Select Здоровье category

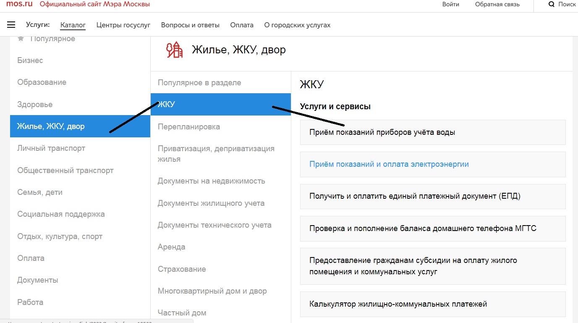point(80,104)
